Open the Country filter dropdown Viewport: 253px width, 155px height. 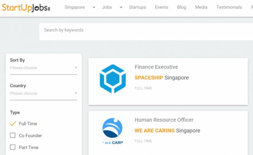click(x=43, y=93)
